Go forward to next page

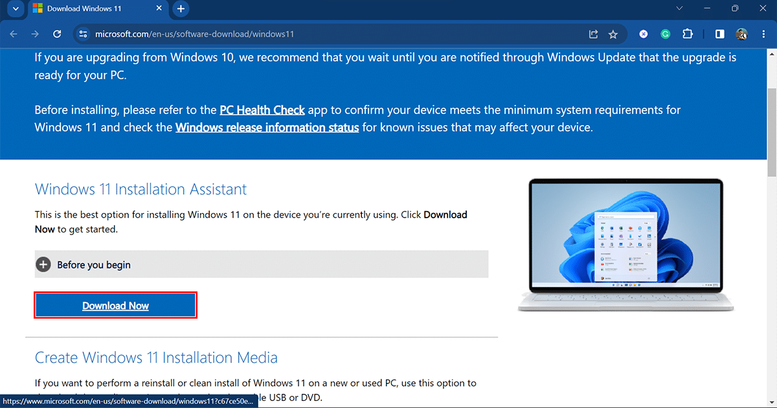point(35,34)
